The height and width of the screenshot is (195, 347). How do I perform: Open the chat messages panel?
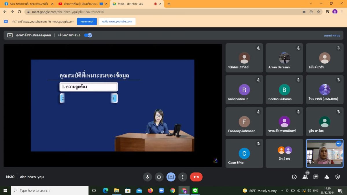(316, 177)
